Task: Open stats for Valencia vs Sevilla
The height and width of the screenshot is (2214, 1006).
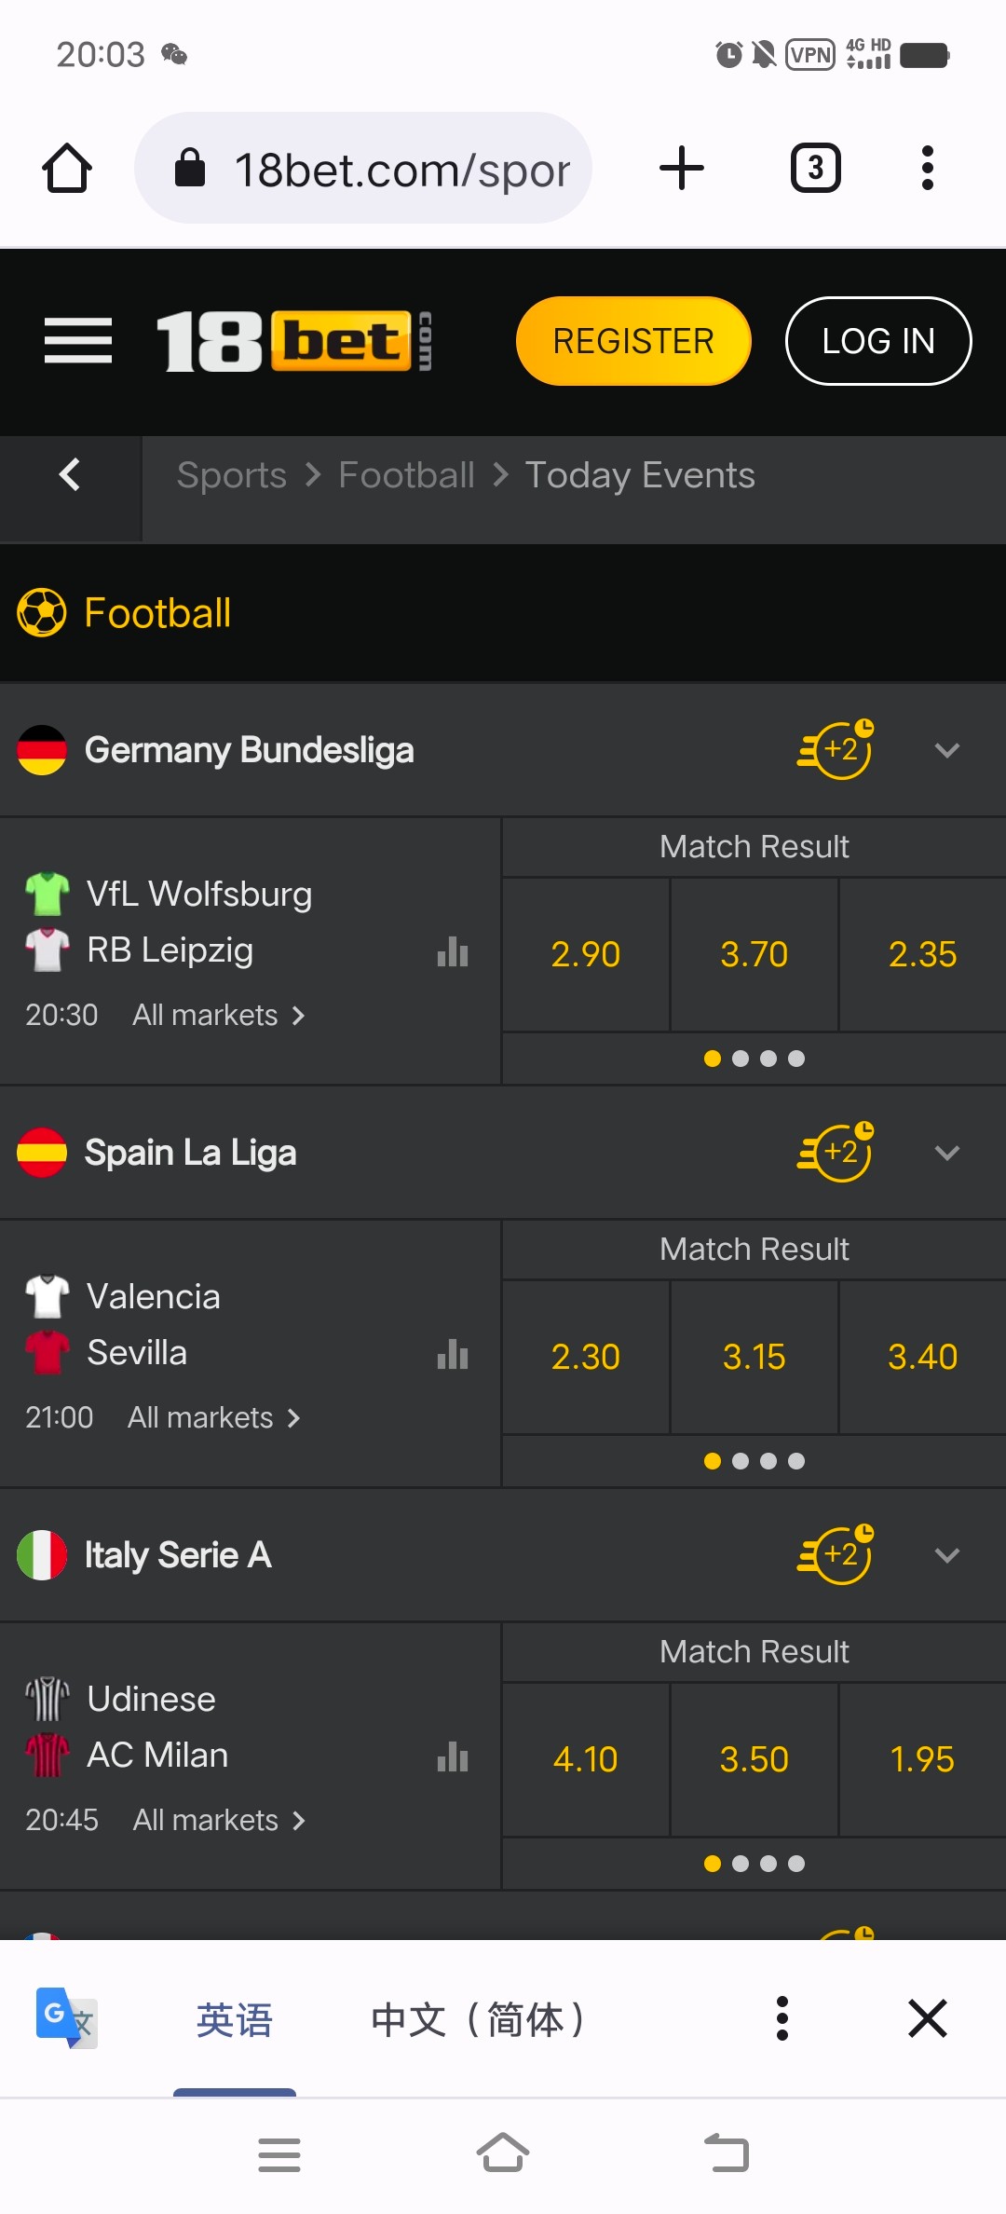Action: tap(453, 1355)
